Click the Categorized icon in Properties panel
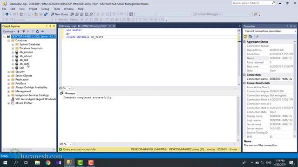Screen dimensions: 298x167 [246, 37]
